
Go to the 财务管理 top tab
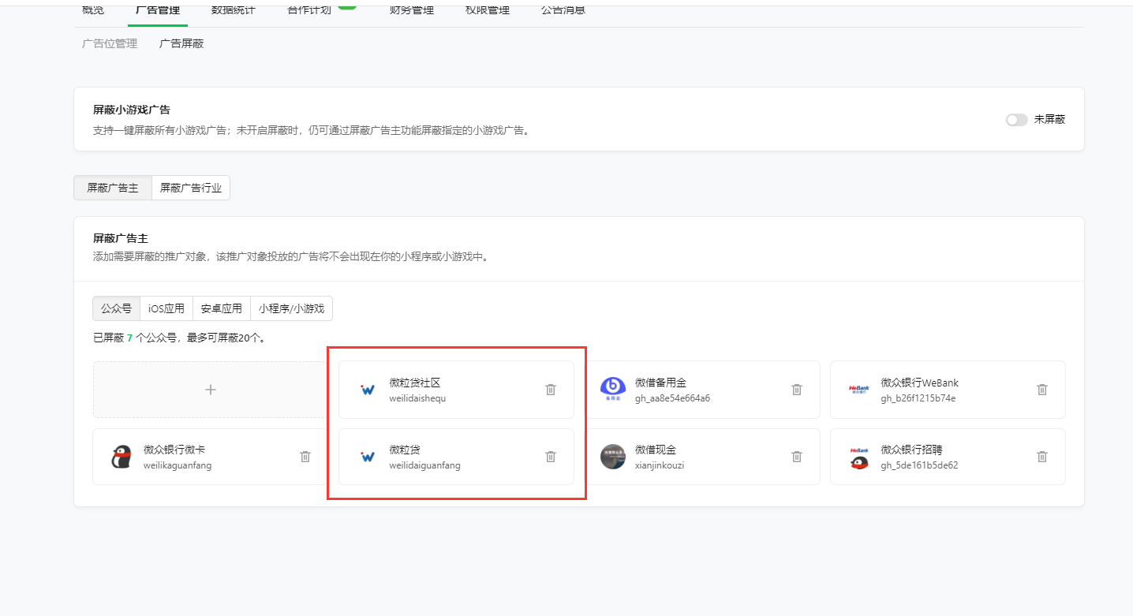point(412,10)
